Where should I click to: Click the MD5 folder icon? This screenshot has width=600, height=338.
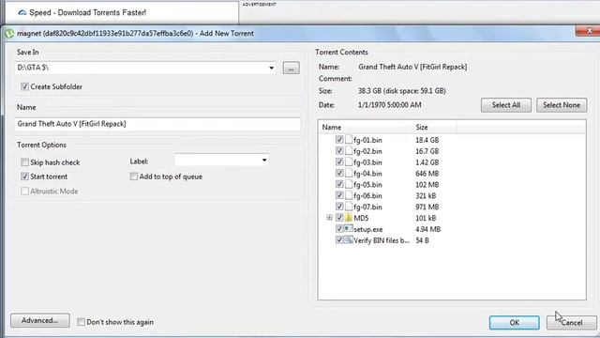pyautogui.click(x=349, y=217)
